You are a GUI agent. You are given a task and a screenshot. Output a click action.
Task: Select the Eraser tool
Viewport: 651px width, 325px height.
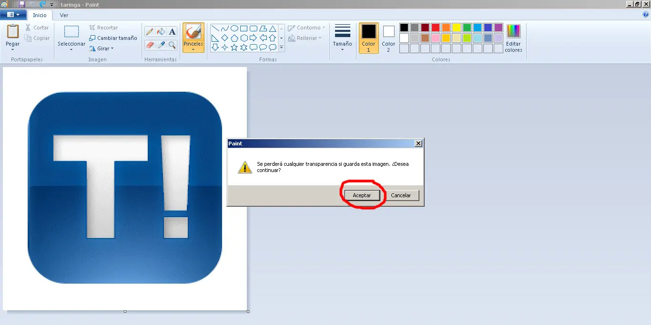150,45
